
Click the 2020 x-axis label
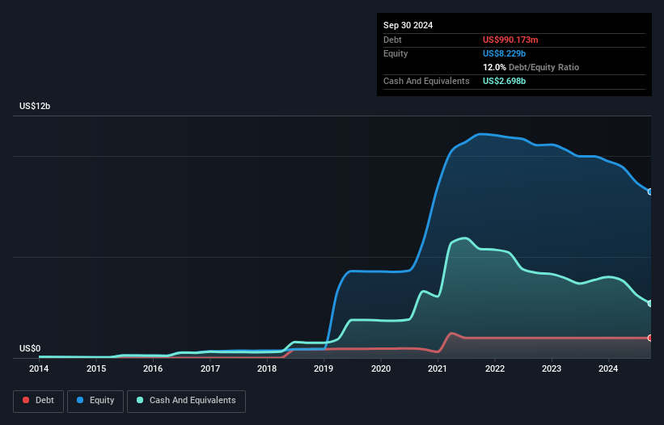pyautogui.click(x=381, y=368)
